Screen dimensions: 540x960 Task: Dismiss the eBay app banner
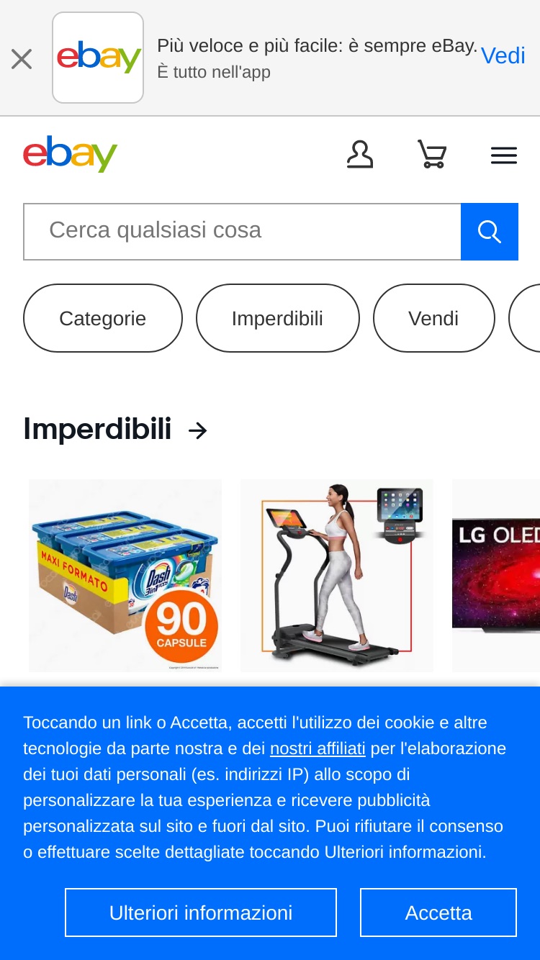[x=22, y=59]
